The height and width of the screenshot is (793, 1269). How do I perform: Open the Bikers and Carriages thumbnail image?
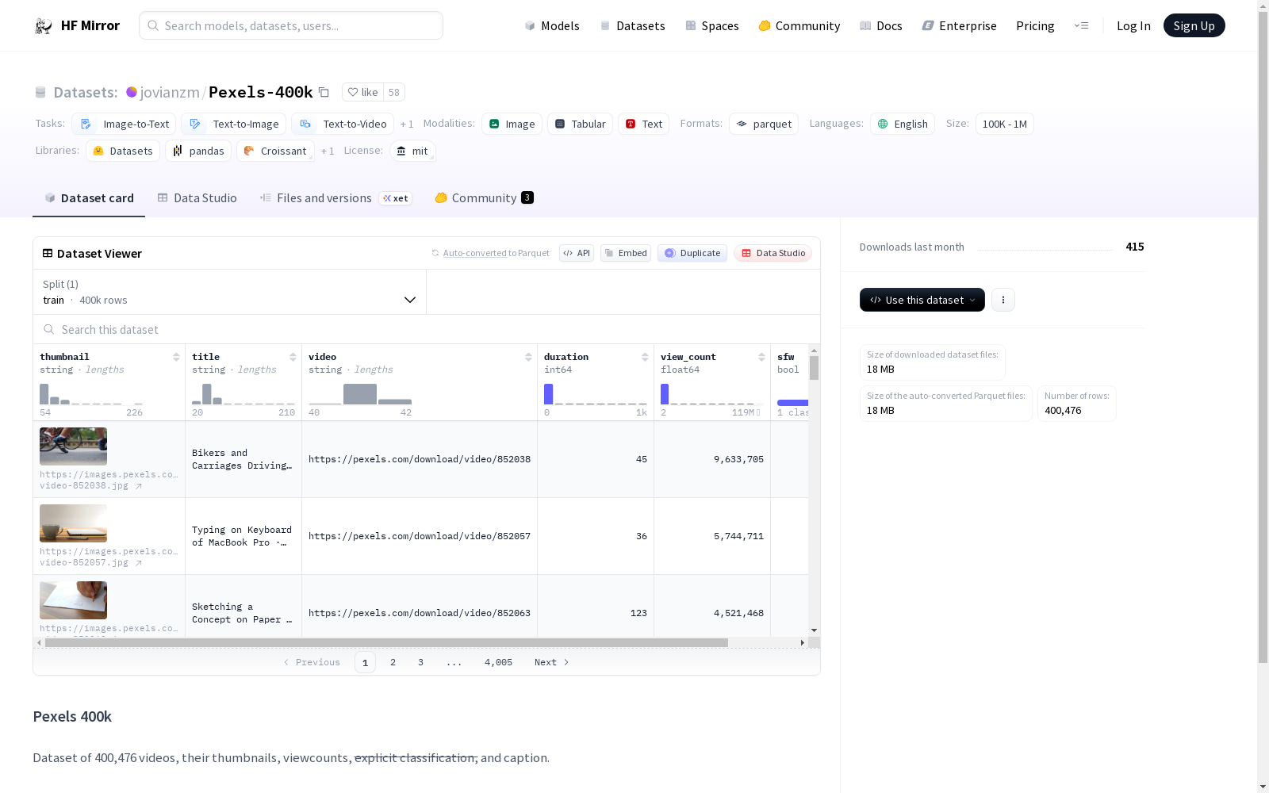pos(73,446)
